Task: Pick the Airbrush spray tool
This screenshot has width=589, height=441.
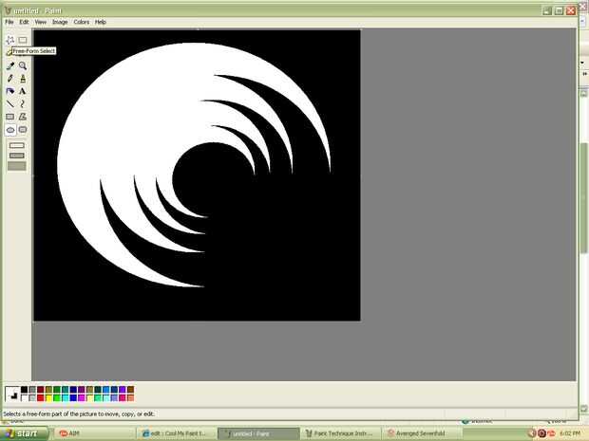Action: pyautogui.click(x=10, y=91)
